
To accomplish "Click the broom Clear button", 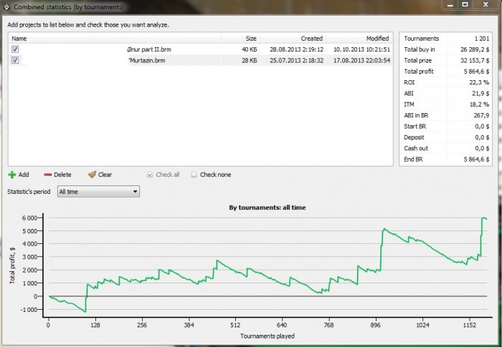I will [x=100, y=175].
